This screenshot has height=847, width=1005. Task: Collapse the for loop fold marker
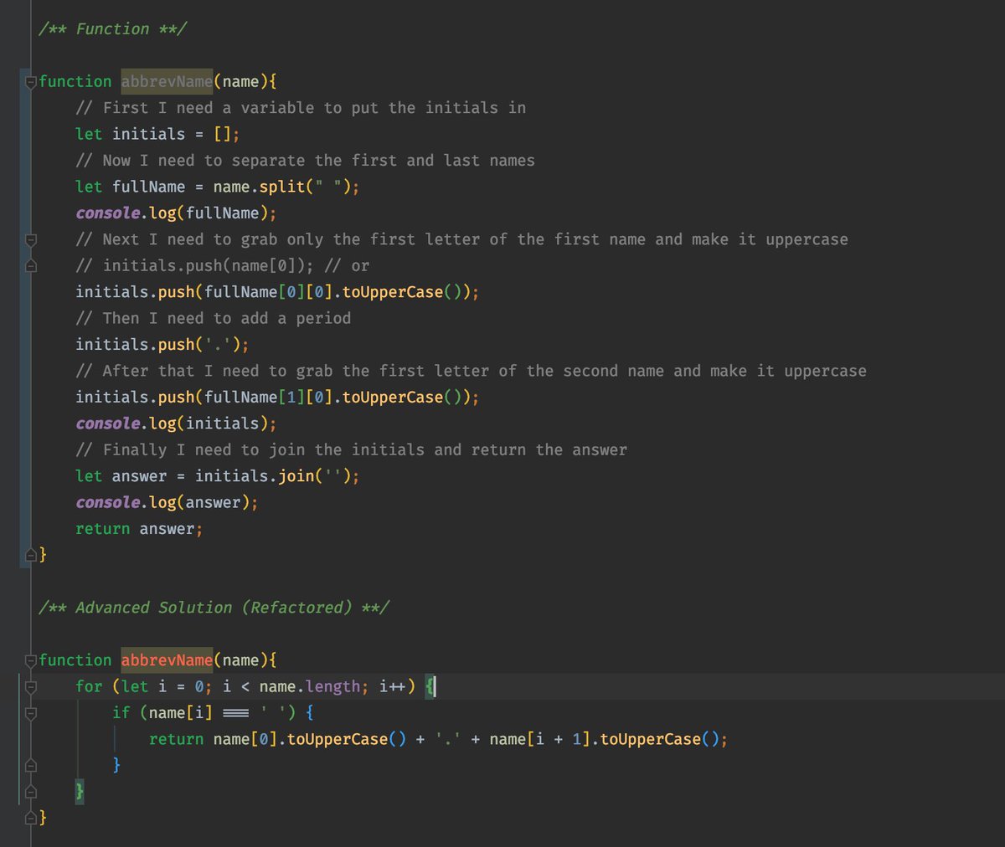[31, 687]
